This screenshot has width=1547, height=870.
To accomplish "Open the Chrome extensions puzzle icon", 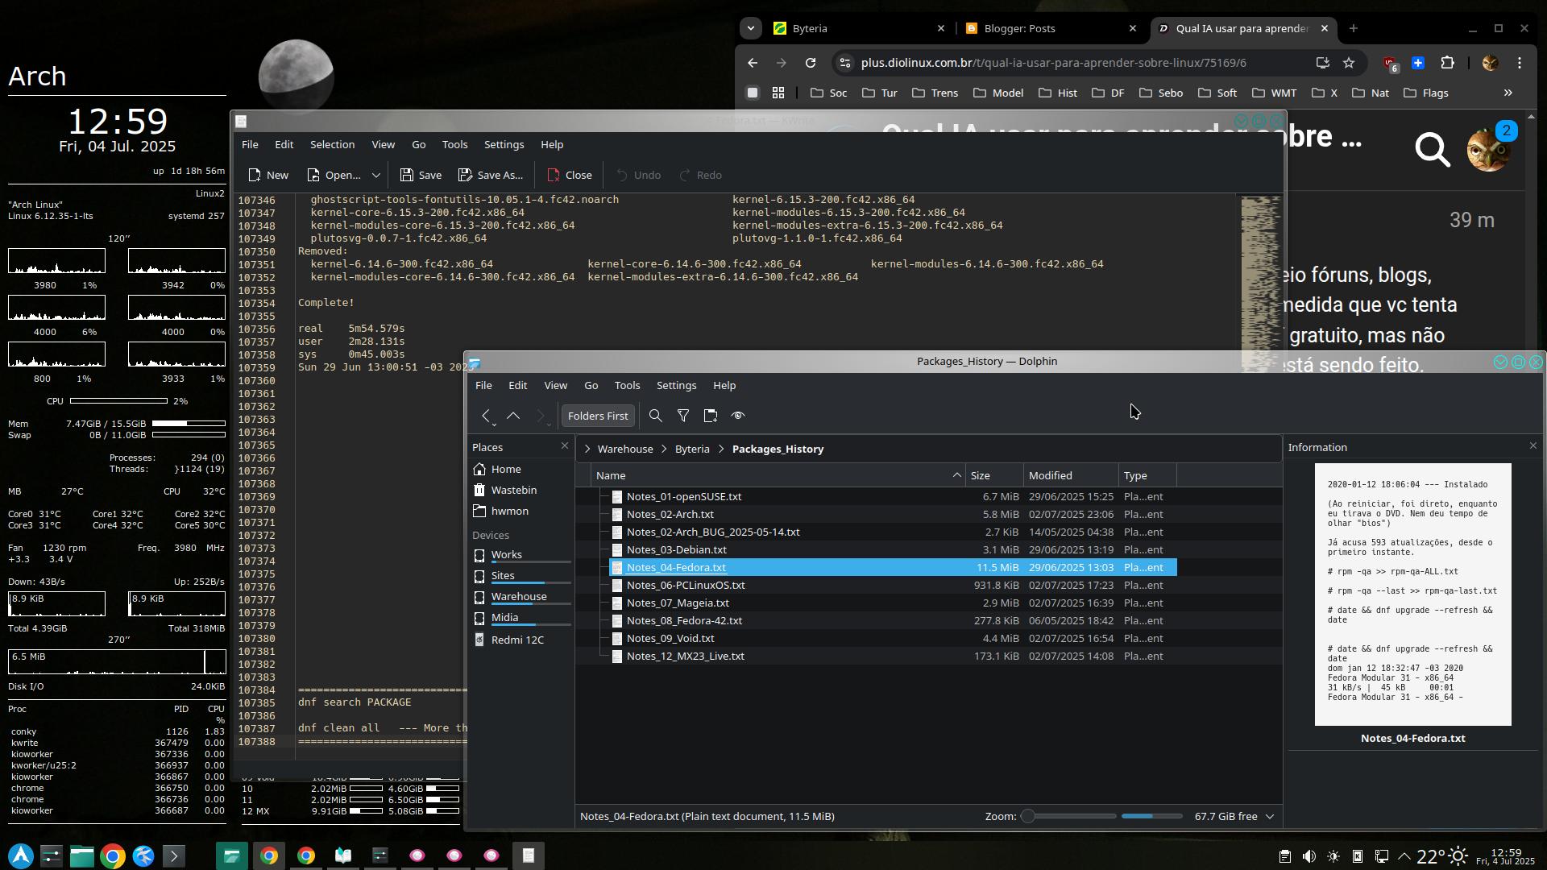I will pos(1448,63).
